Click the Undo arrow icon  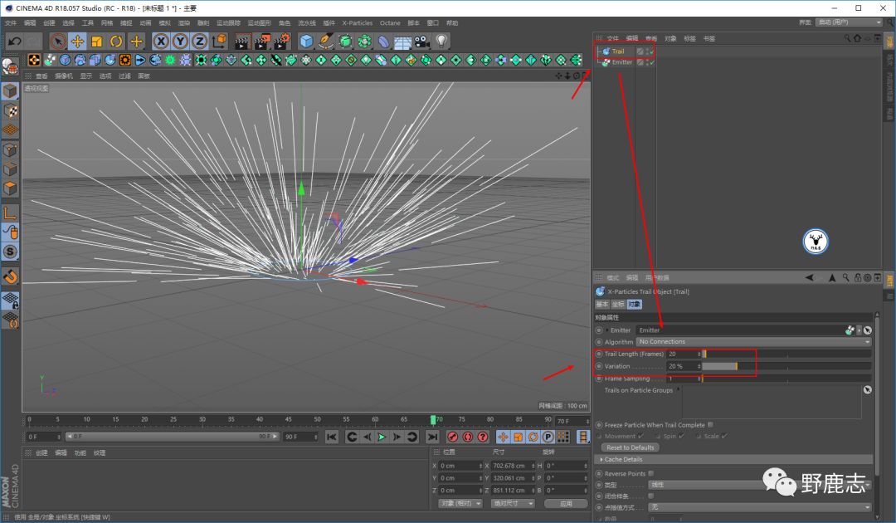[14, 41]
